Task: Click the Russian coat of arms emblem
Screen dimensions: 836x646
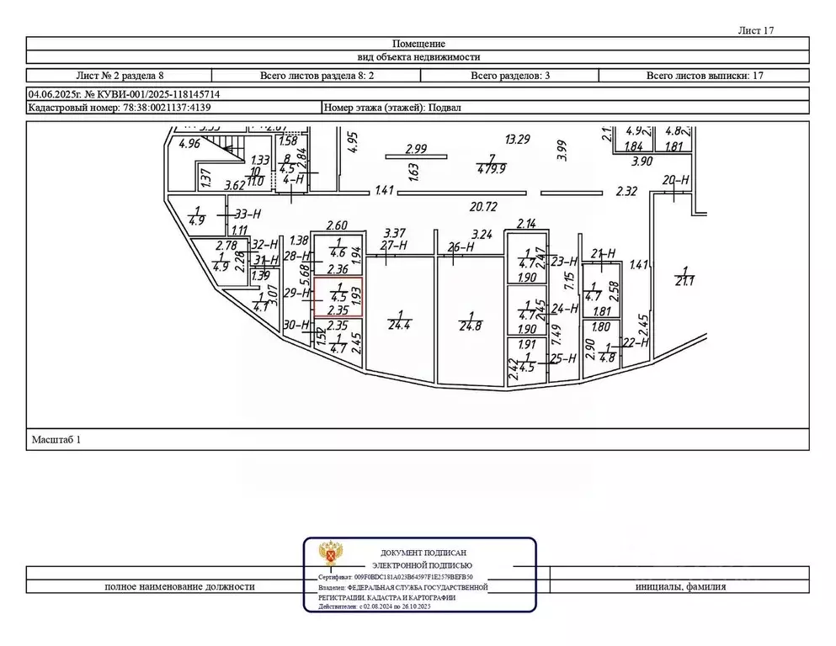Action: coord(331,553)
